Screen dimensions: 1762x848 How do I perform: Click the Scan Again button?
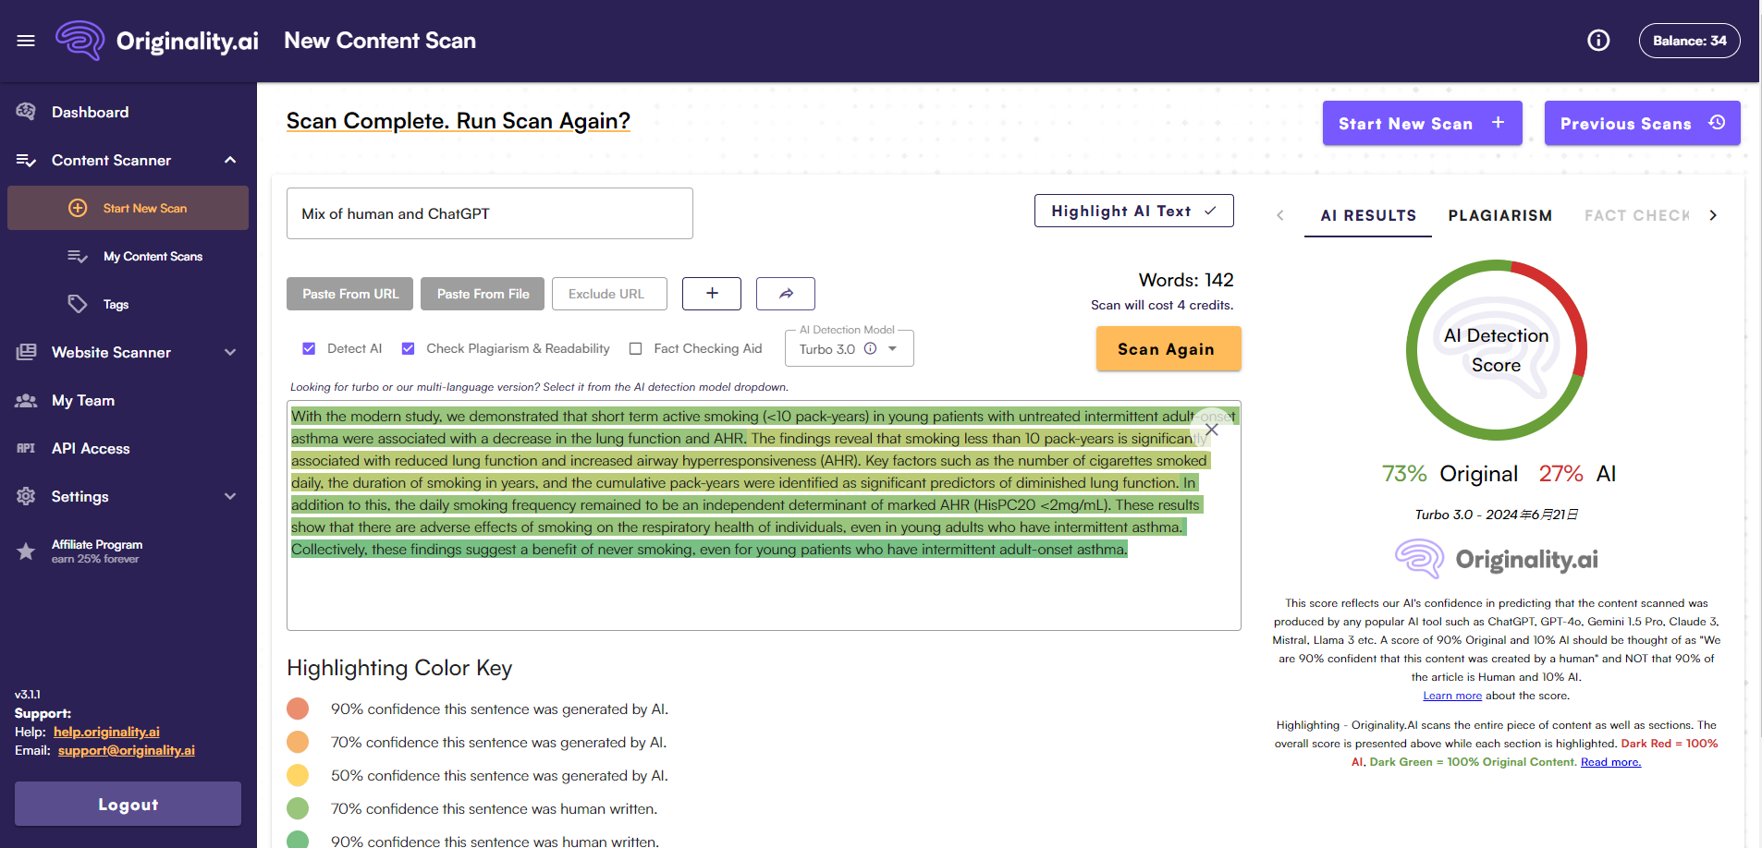[1168, 348]
